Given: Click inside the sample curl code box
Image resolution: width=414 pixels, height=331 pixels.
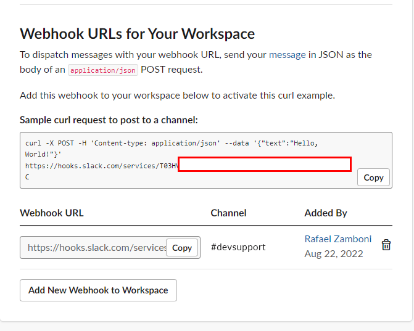Looking at the screenshot, I should (206, 160).
